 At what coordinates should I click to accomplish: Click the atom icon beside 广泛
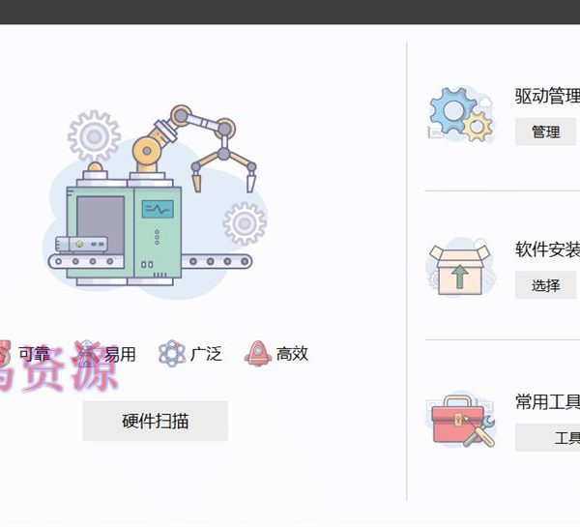(x=172, y=354)
